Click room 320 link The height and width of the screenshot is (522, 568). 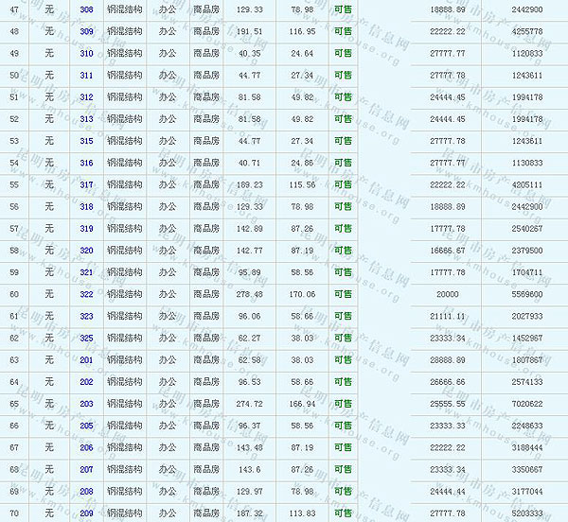tap(86, 251)
